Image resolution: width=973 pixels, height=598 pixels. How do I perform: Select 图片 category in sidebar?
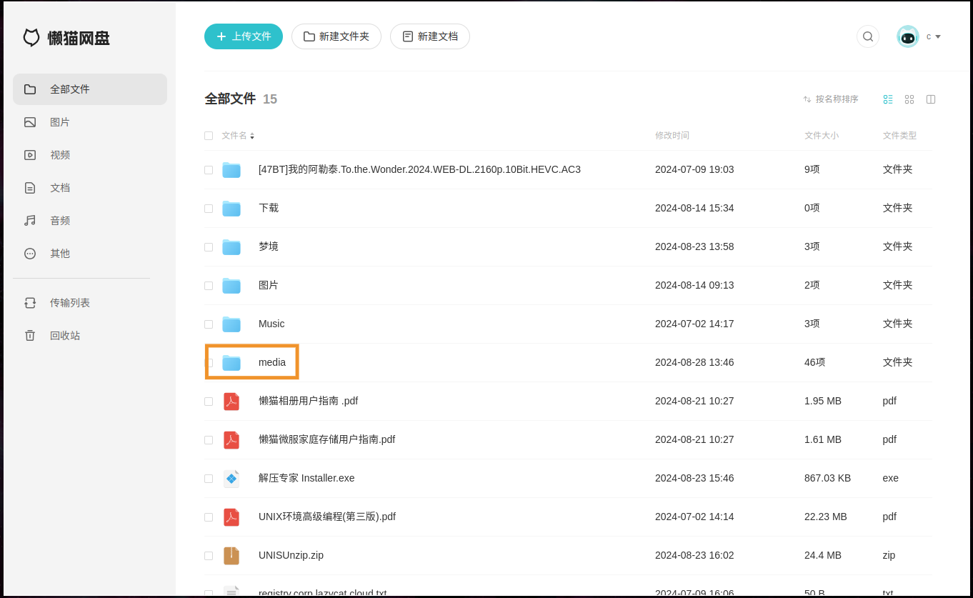tap(90, 122)
